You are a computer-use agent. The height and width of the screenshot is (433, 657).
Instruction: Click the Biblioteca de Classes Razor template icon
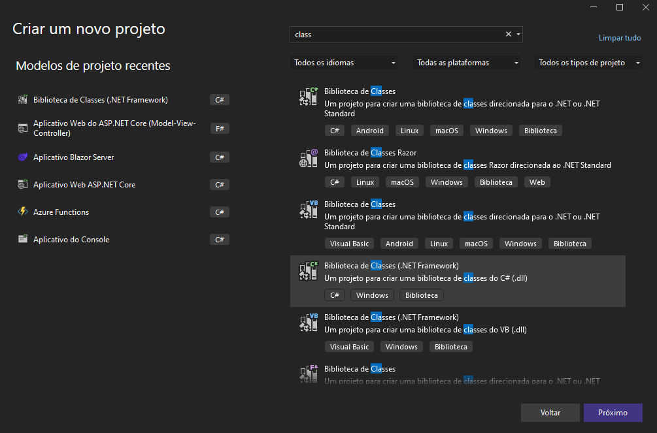point(309,158)
